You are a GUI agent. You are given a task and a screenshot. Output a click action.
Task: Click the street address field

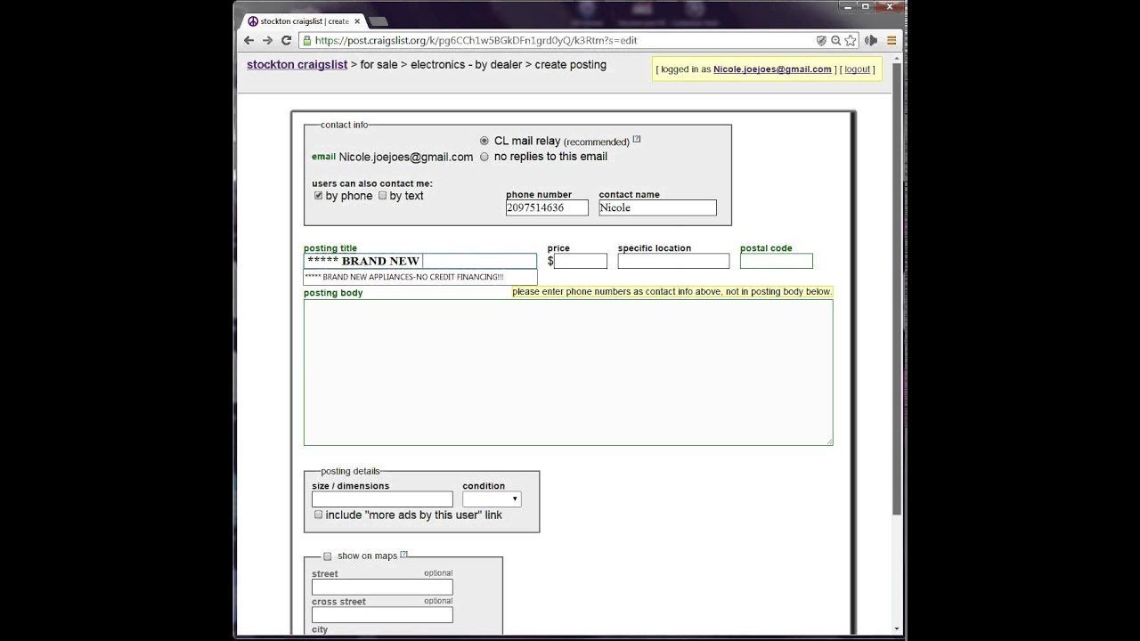(382, 587)
